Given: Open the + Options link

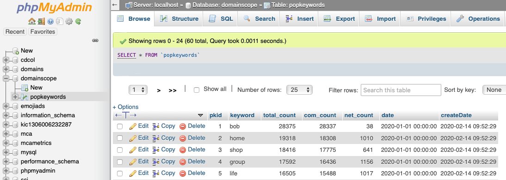Looking at the screenshot, I should coord(125,107).
